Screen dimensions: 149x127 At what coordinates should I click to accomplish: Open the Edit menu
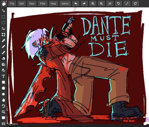(22, 4)
